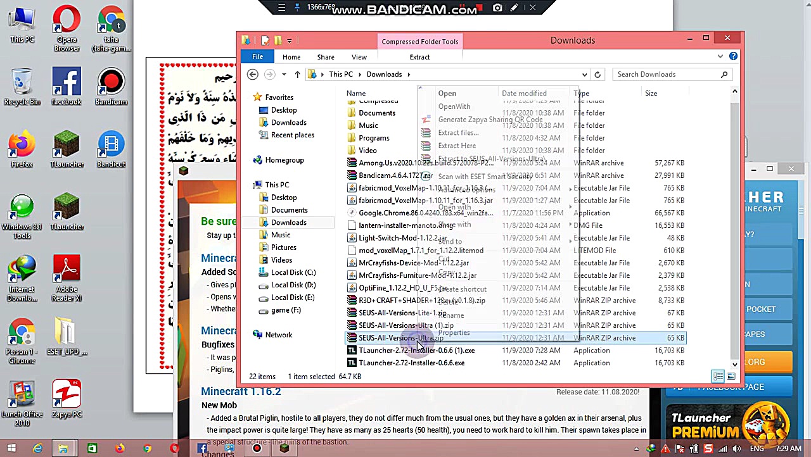Open the Bandicam bar hamburger menu
Viewport: 811px width, 457px height.
281,8
